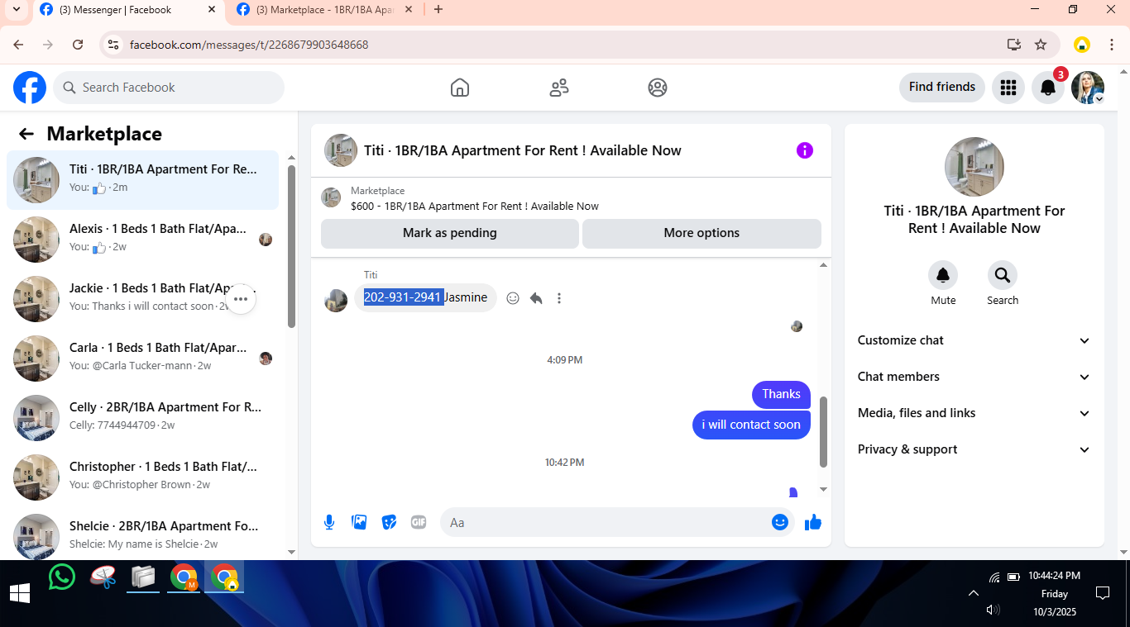Image resolution: width=1130 pixels, height=627 pixels.
Task: Click the chat messages scrollbar thumb
Action: coord(823,432)
